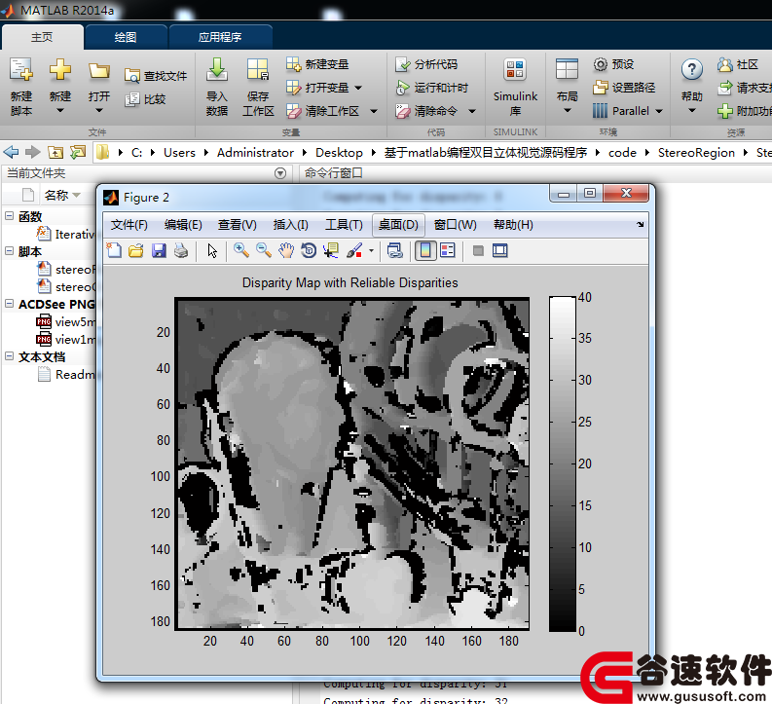Click the grayscale colorbar in Figure 2

[563, 463]
